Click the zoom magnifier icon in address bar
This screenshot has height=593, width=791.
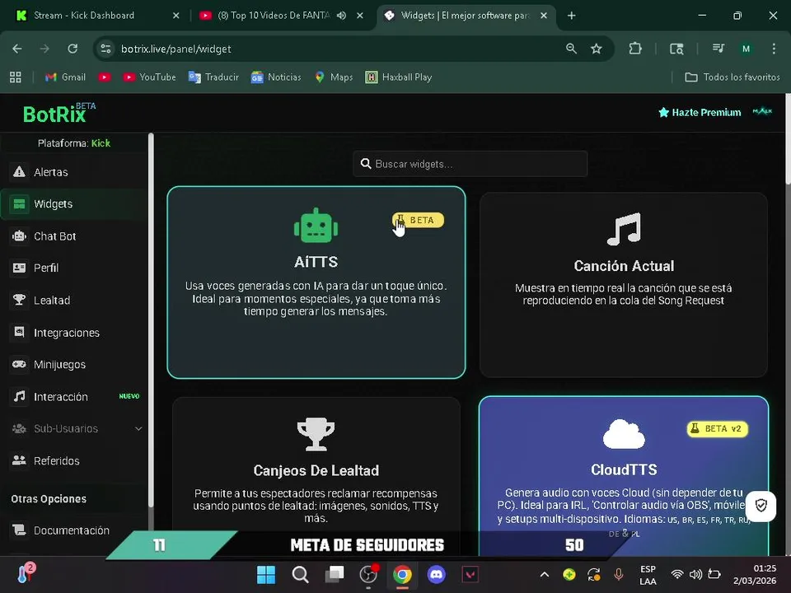point(571,49)
